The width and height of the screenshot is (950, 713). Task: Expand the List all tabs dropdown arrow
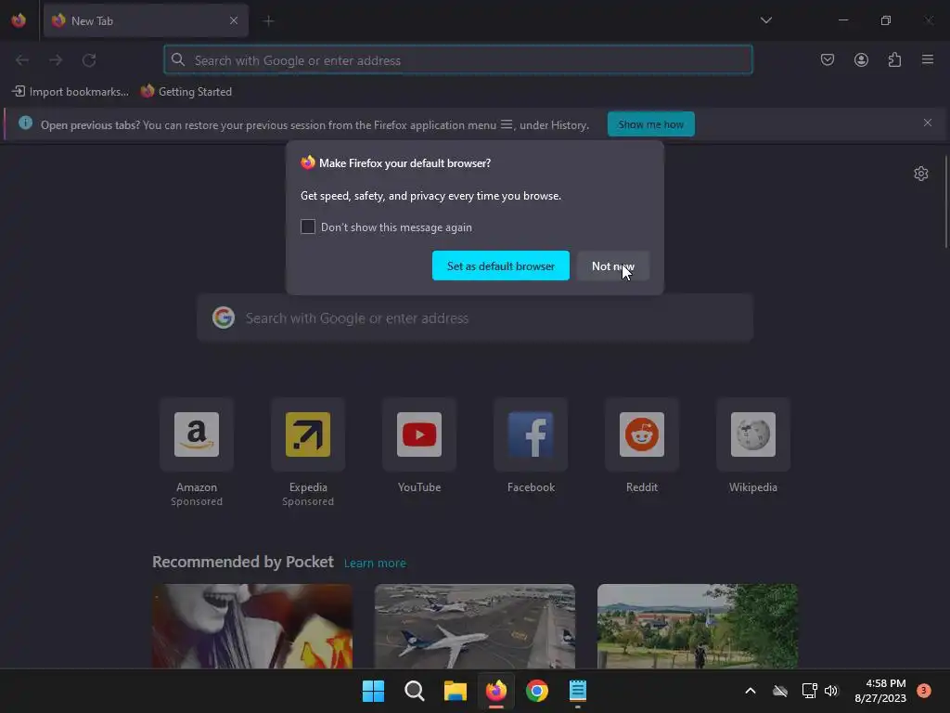click(x=765, y=20)
